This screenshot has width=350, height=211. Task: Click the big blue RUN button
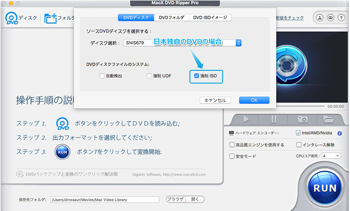pyautogui.click(x=325, y=187)
